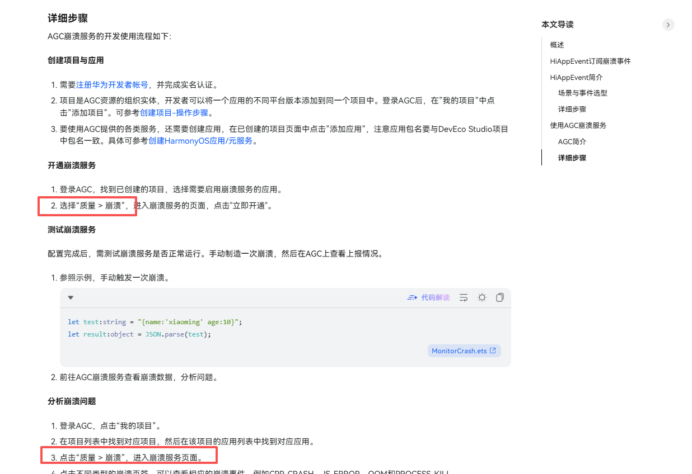Toggle line wrap icon in code block

(x=464, y=297)
